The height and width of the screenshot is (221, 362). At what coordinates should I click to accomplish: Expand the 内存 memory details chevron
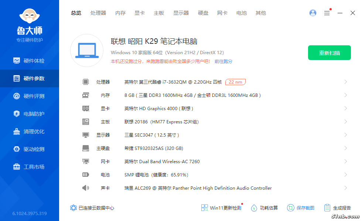(x=345, y=95)
